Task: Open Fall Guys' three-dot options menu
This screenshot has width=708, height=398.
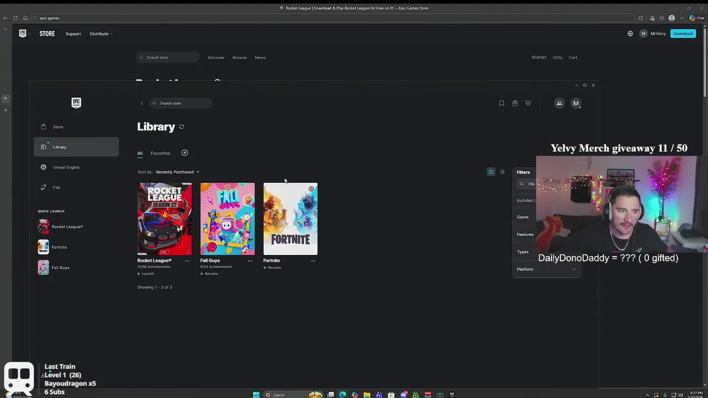Action: tap(250, 261)
